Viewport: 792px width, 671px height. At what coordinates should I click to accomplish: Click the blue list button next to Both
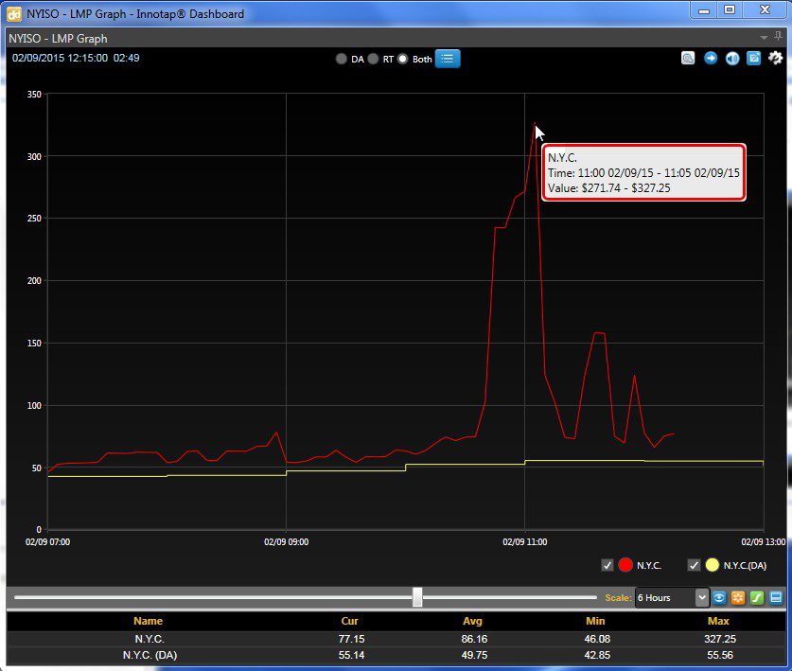pyautogui.click(x=447, y=59)
